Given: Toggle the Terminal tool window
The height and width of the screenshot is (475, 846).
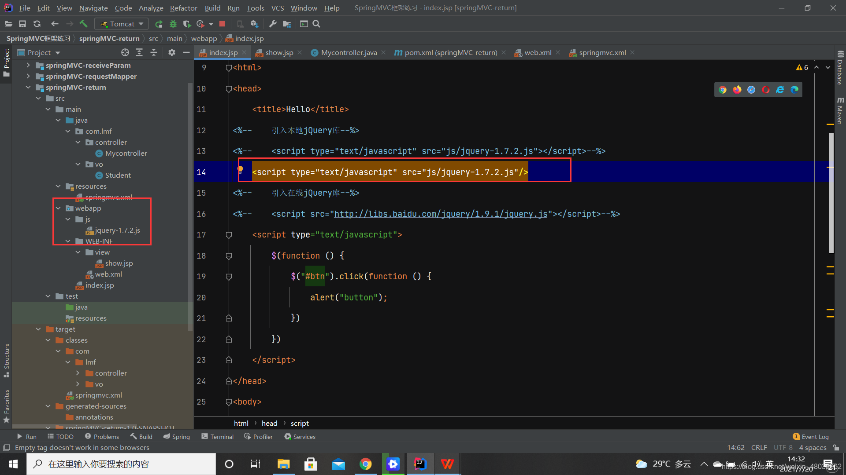Looking at the screenshot, I should pos(217,437).
